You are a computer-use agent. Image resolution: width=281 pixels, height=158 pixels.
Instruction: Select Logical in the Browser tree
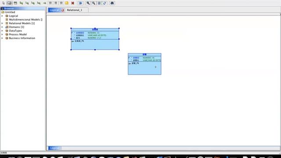[14, 16]
